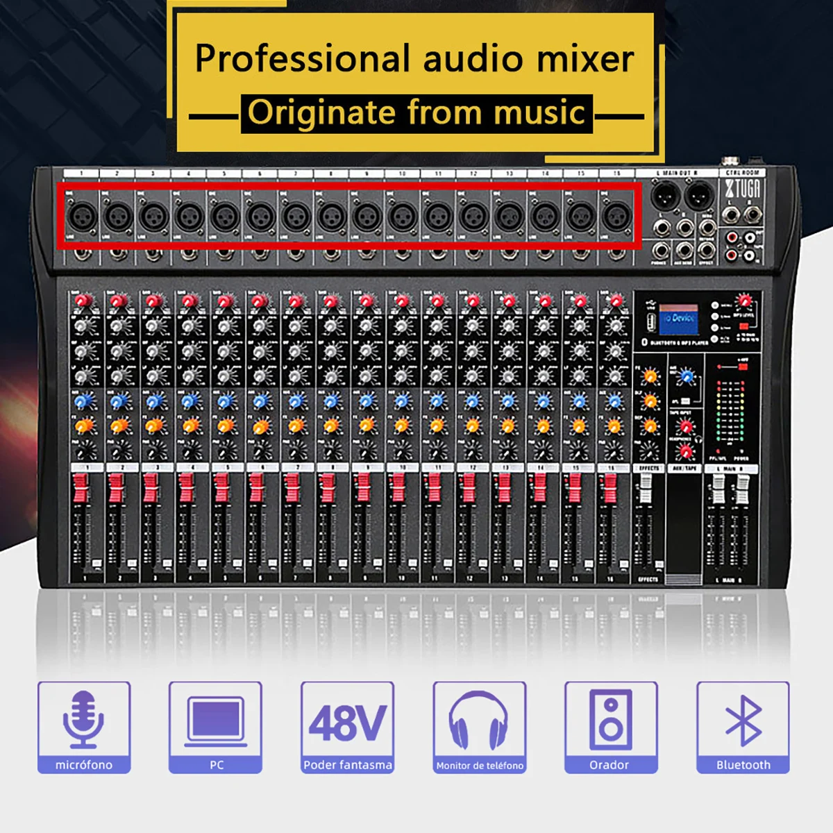The image size is (833, 833).
Task: Click channel 16 XLR mic input jack
Action: [x=616, y=217]
